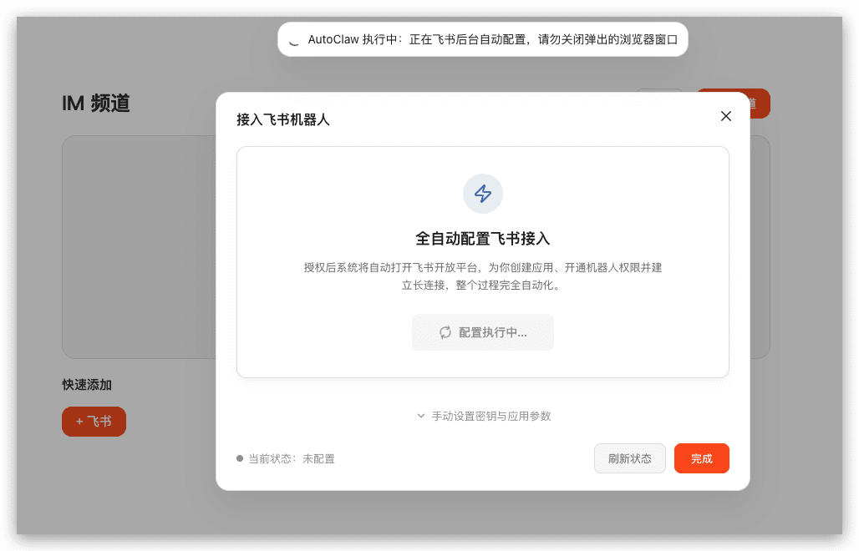
Task: Click the 配置执行中... button label
Action: point(492,332)
